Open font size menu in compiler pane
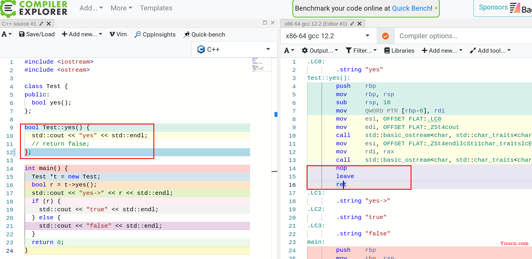 (x=289, y=51)
